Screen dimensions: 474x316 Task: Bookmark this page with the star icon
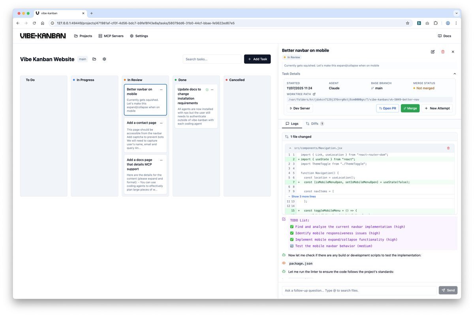tap(408, 23)
